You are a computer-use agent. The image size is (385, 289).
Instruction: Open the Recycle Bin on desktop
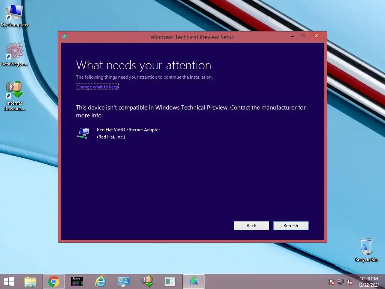366,250
